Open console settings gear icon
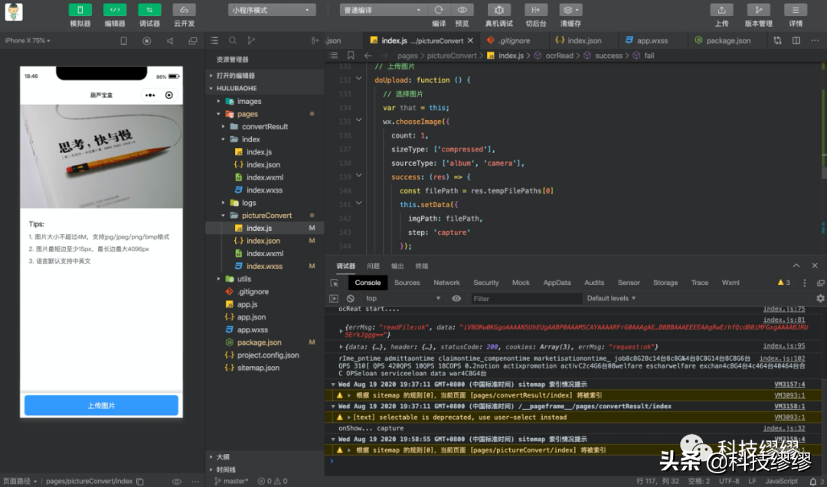 click(820, 298)
